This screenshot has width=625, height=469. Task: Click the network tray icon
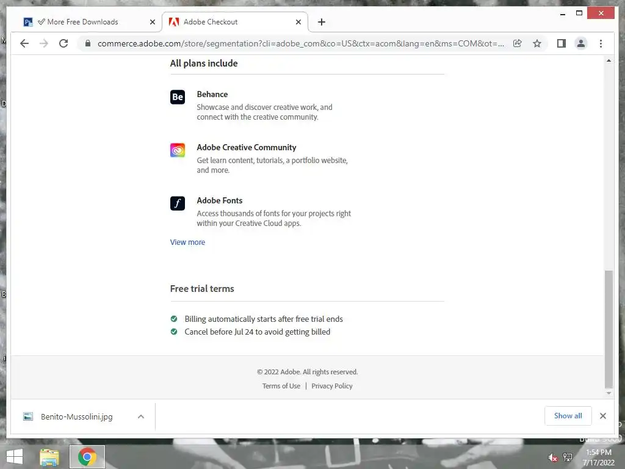click(x=568, y=457)
